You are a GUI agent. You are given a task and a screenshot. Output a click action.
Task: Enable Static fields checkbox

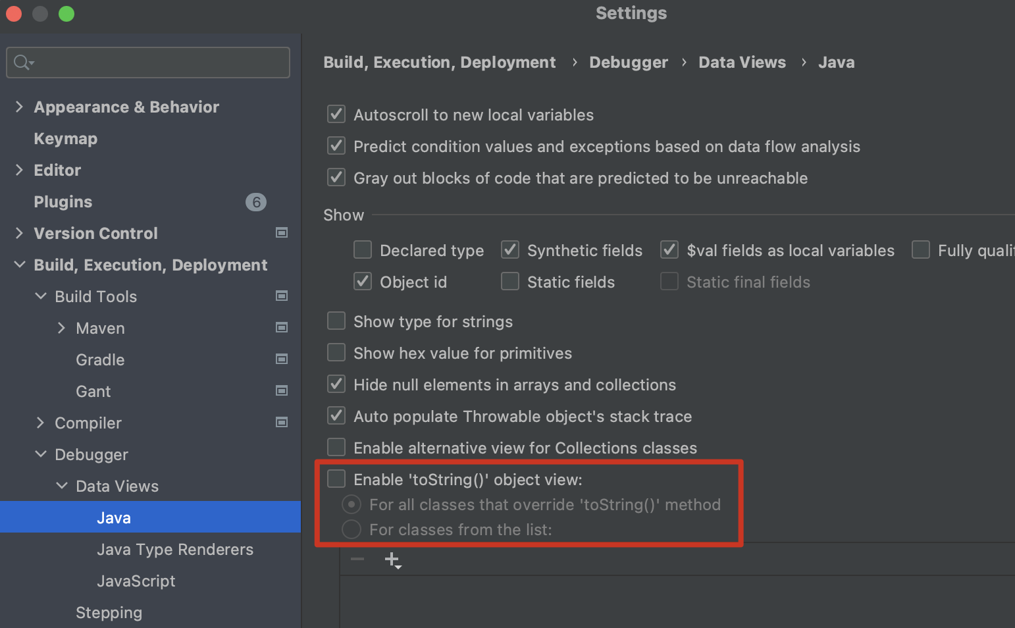510,281
